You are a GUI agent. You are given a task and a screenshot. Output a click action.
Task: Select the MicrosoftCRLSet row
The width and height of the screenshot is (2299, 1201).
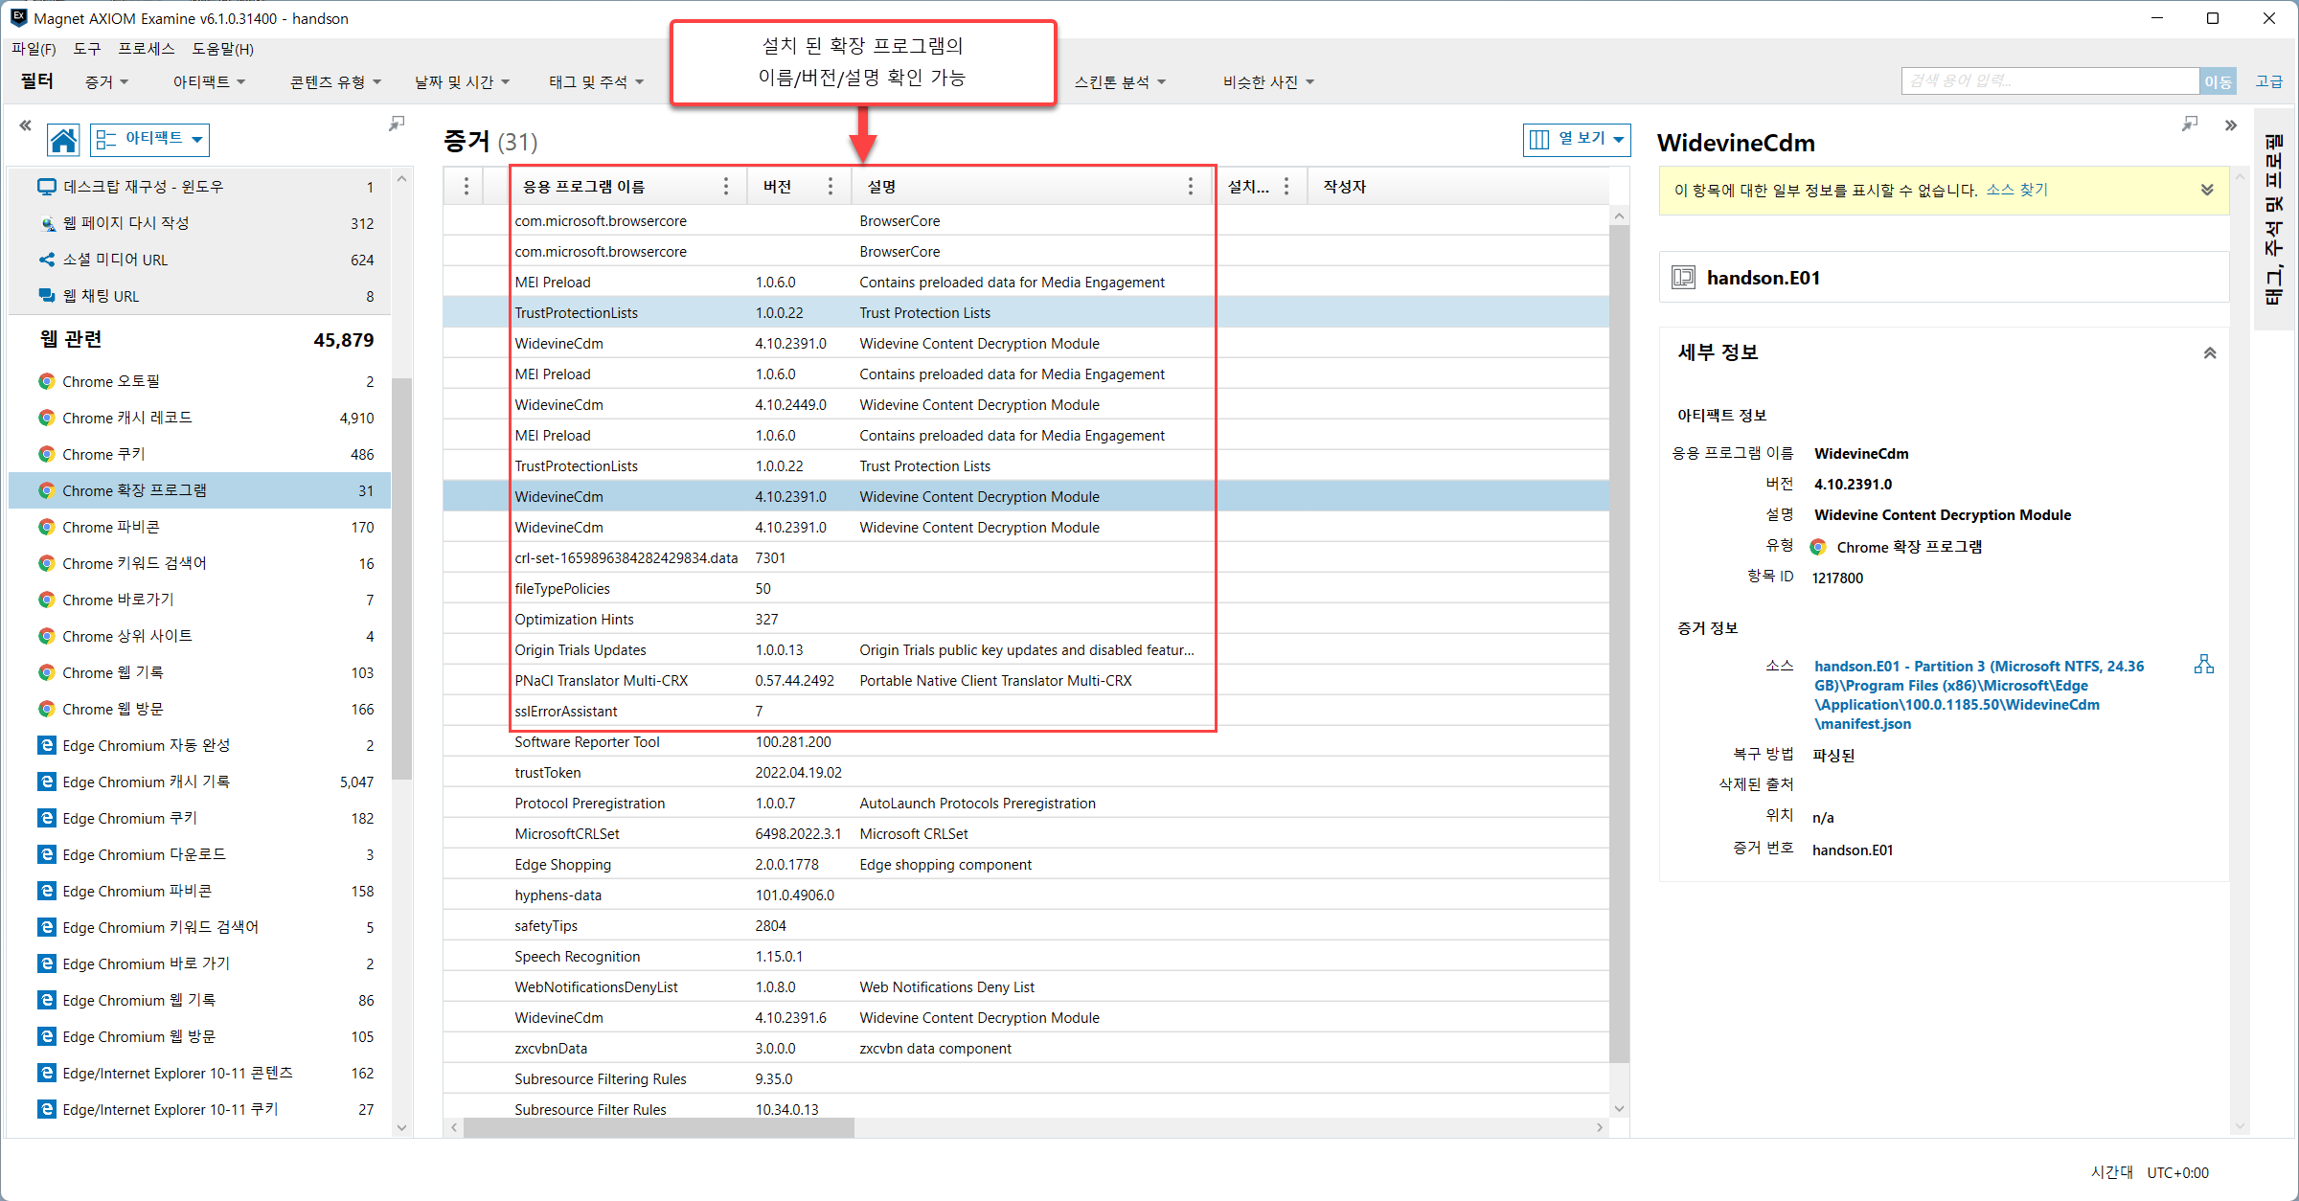point(1026,834)
